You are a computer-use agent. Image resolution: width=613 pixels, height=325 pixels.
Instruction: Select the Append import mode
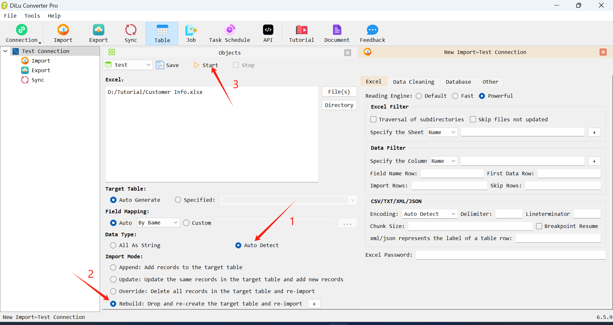[x=113, y=267]
